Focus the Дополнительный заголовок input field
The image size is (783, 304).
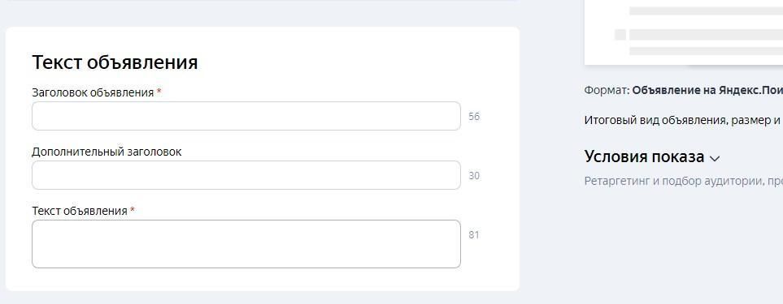point(246,175)
